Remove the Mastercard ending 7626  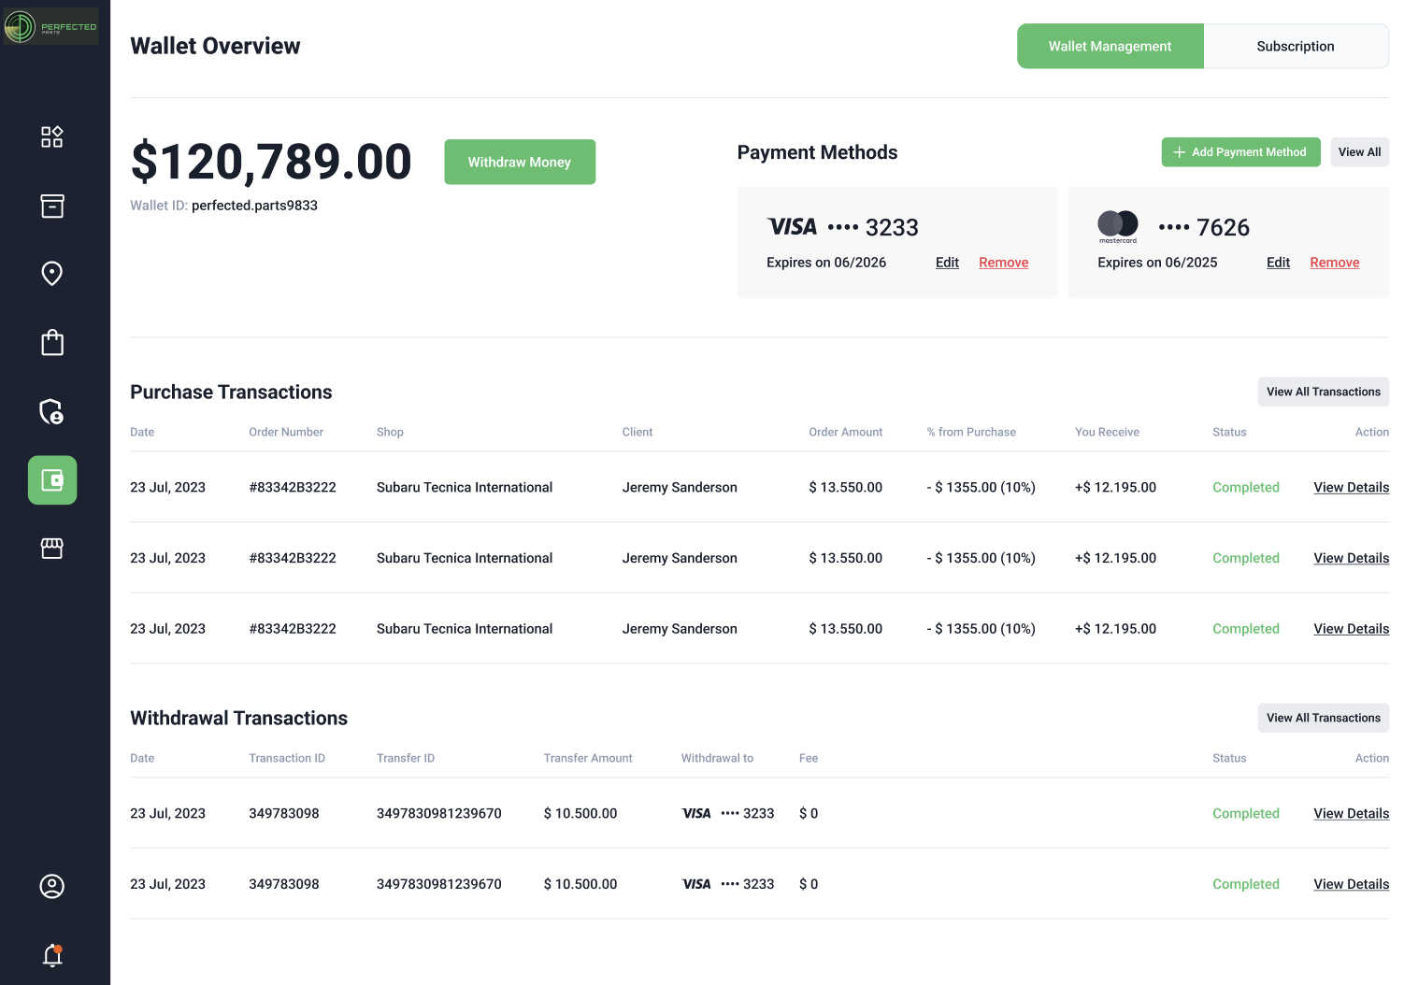(1334, 263)
